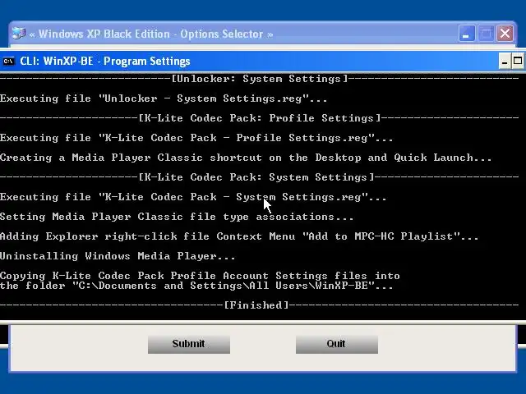Click the Media Player Classic shortcut creation line
Screen dimensions: 526x394
tap(246, 158)
